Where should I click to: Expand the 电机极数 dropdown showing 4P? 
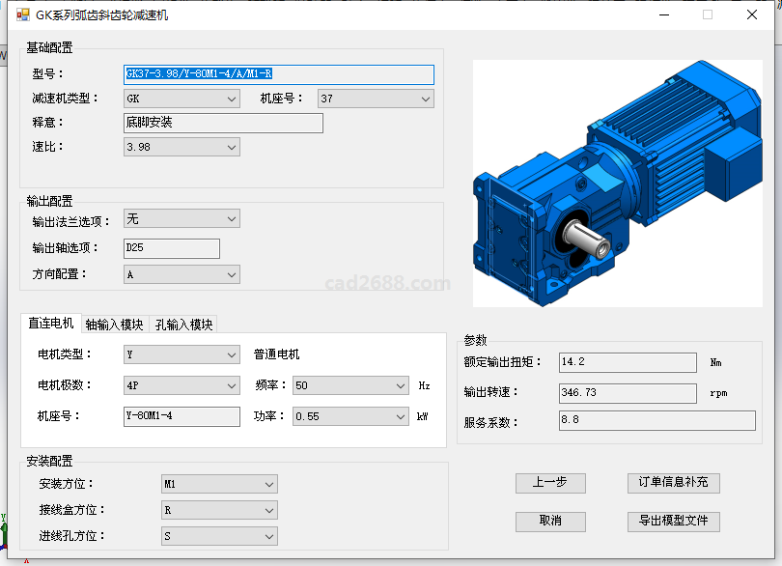182,385
